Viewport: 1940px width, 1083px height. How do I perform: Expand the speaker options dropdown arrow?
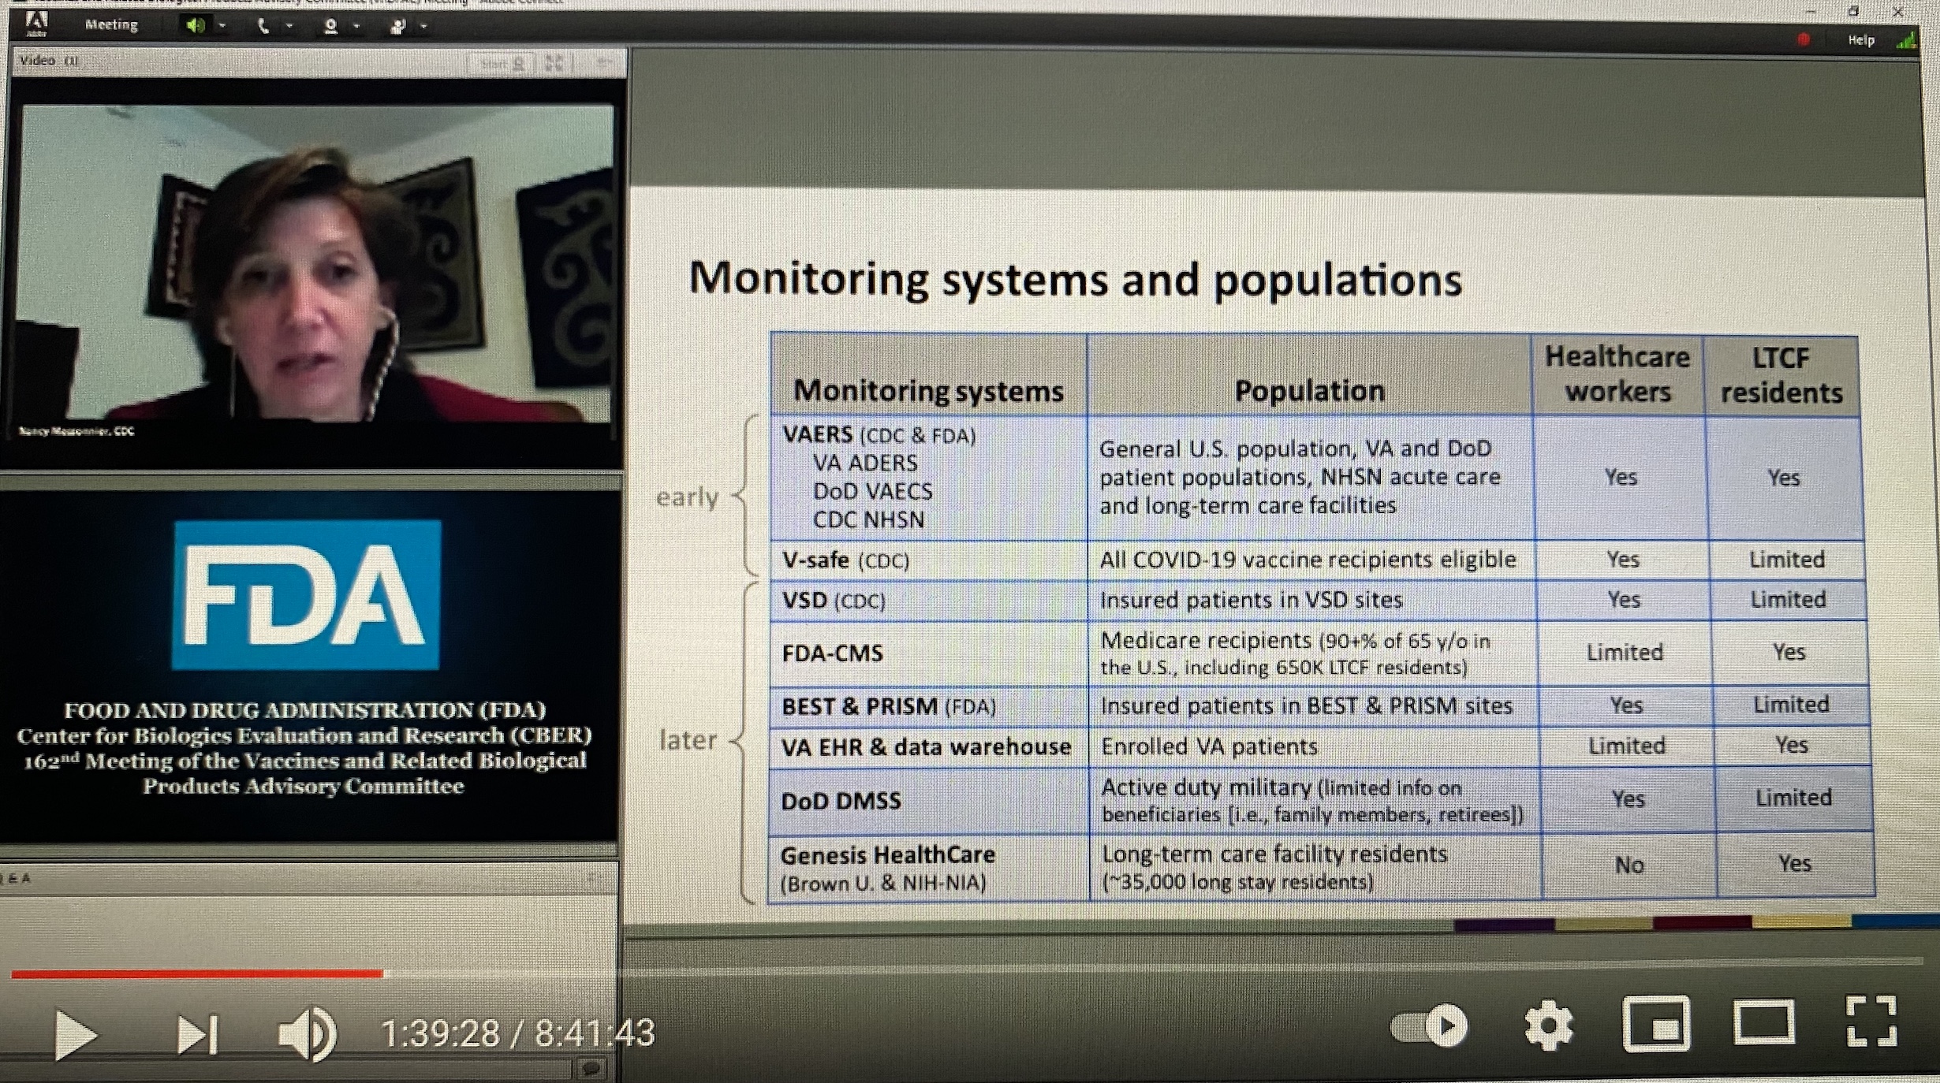point(222,27)
